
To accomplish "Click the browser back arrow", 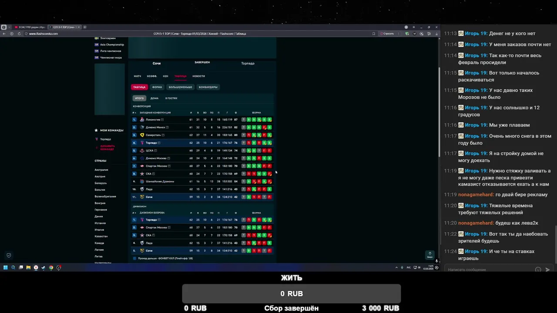I will click(4, 33).
